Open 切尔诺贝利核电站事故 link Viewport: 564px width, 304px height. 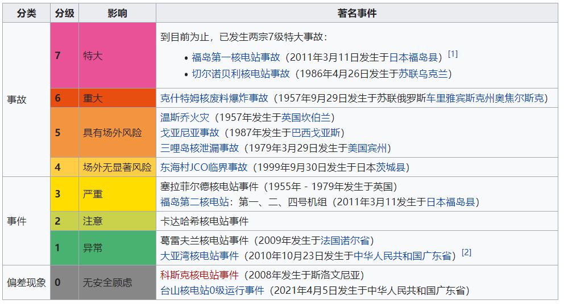[x=240, y=74]
